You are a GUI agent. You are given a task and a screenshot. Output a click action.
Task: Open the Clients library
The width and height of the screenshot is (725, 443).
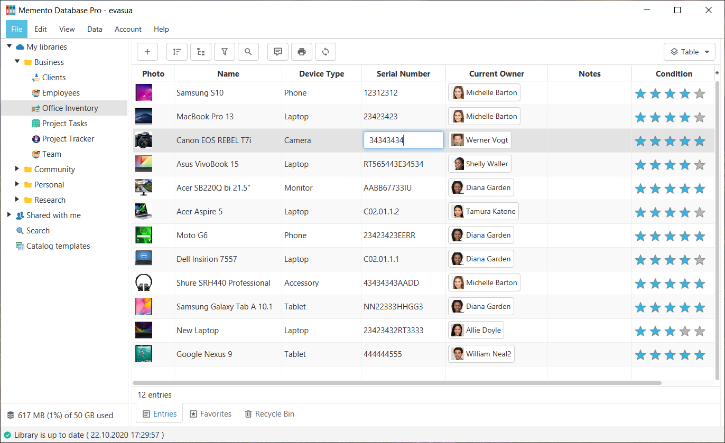click(54, 78)
